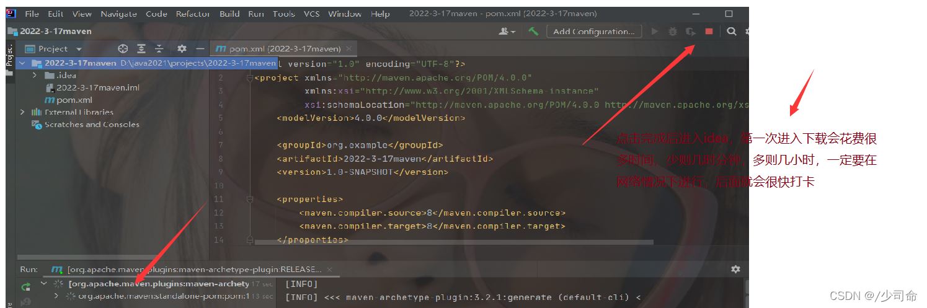Screen dimensions: 927x308
Task: Open the View menu
Action: click(82, 14)
